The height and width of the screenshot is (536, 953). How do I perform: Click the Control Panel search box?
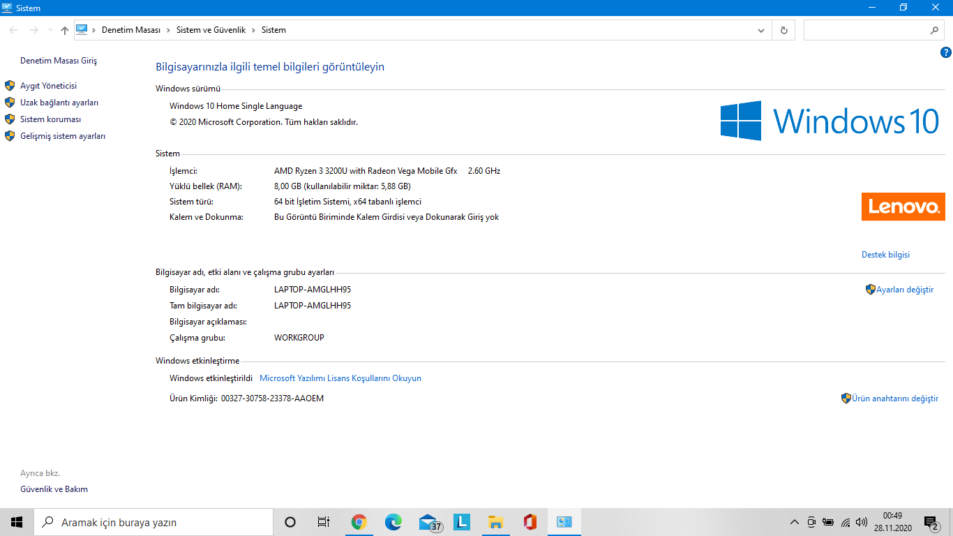pyautogui.click(x=874, y=30)
